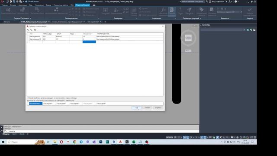Click the sign-in account button in title bar
Screen dimensions: 277x156
pyautogui.click(x=216, y=2)
